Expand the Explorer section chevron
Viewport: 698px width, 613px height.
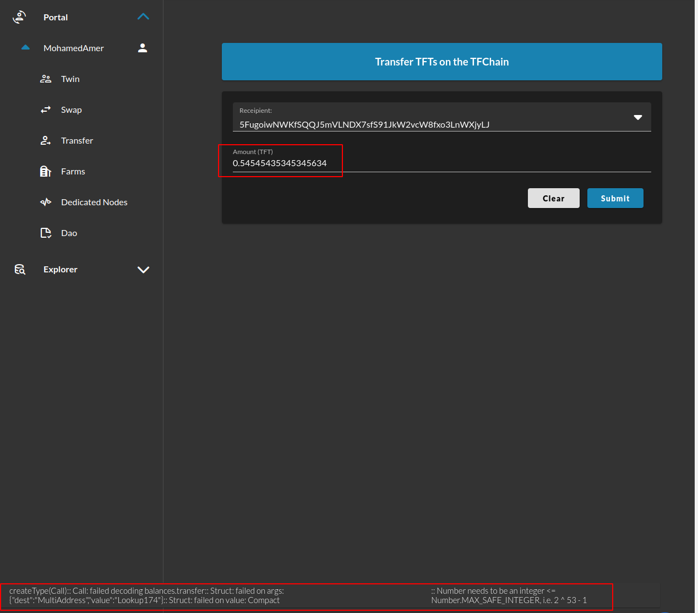[x=143, y=270]
